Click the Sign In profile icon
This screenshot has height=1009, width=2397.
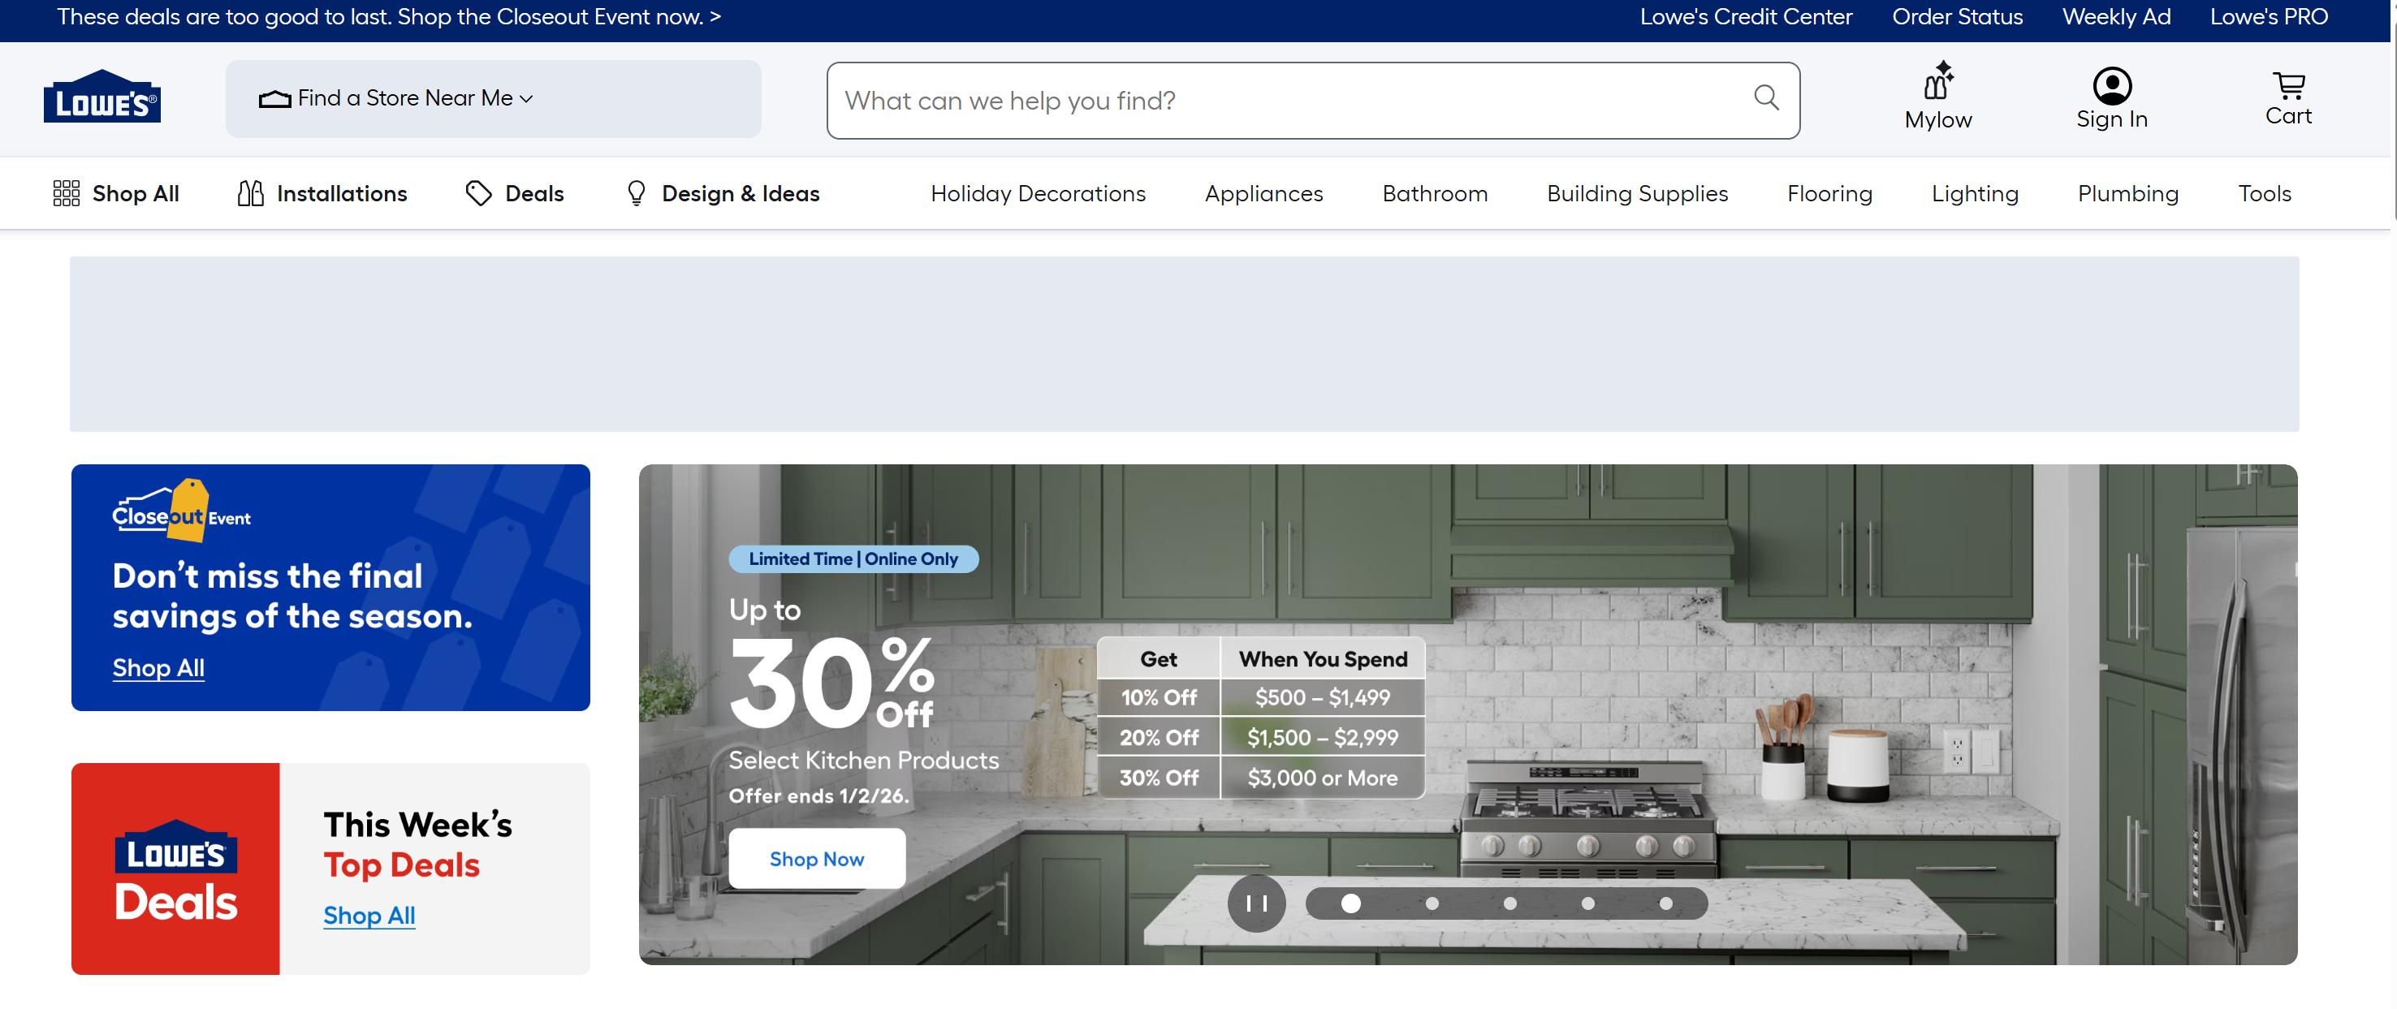pos(2111,85)
